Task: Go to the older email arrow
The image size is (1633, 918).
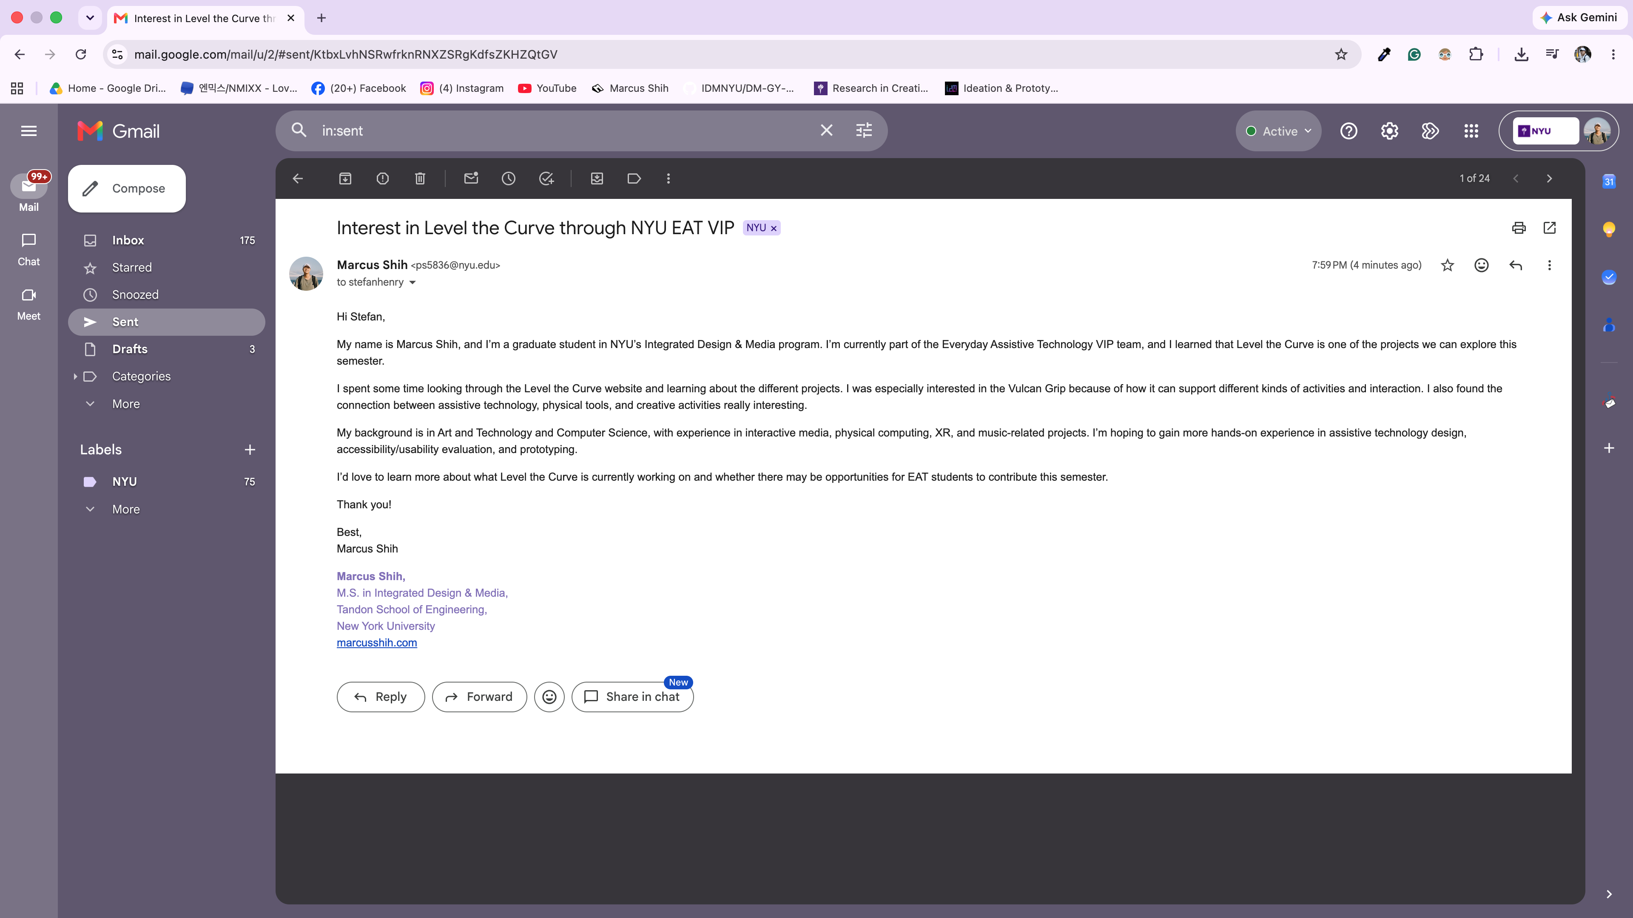Action: pyautogui.click(x=1549, y=178)
